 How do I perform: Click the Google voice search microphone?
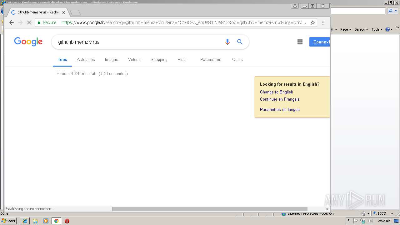(227, 42)
